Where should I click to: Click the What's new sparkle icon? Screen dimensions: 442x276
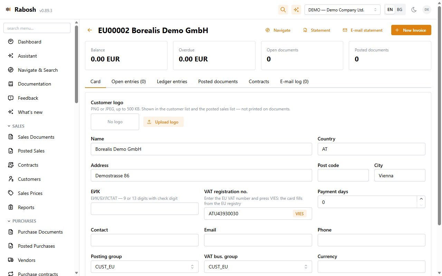pos(11,112)
